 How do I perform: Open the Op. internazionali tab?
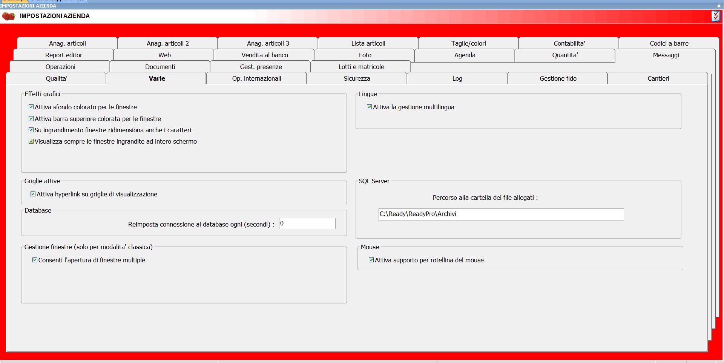[257, 78]
